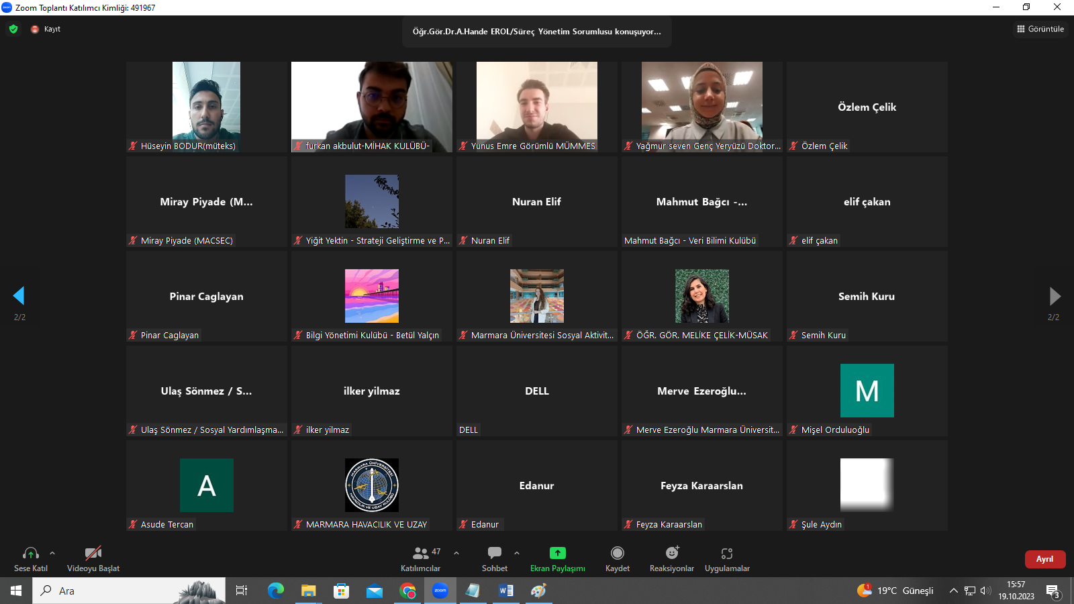Expand the arrow next to Sohbet
This screenshot has height=604, width=1074.
click(517, 553)
